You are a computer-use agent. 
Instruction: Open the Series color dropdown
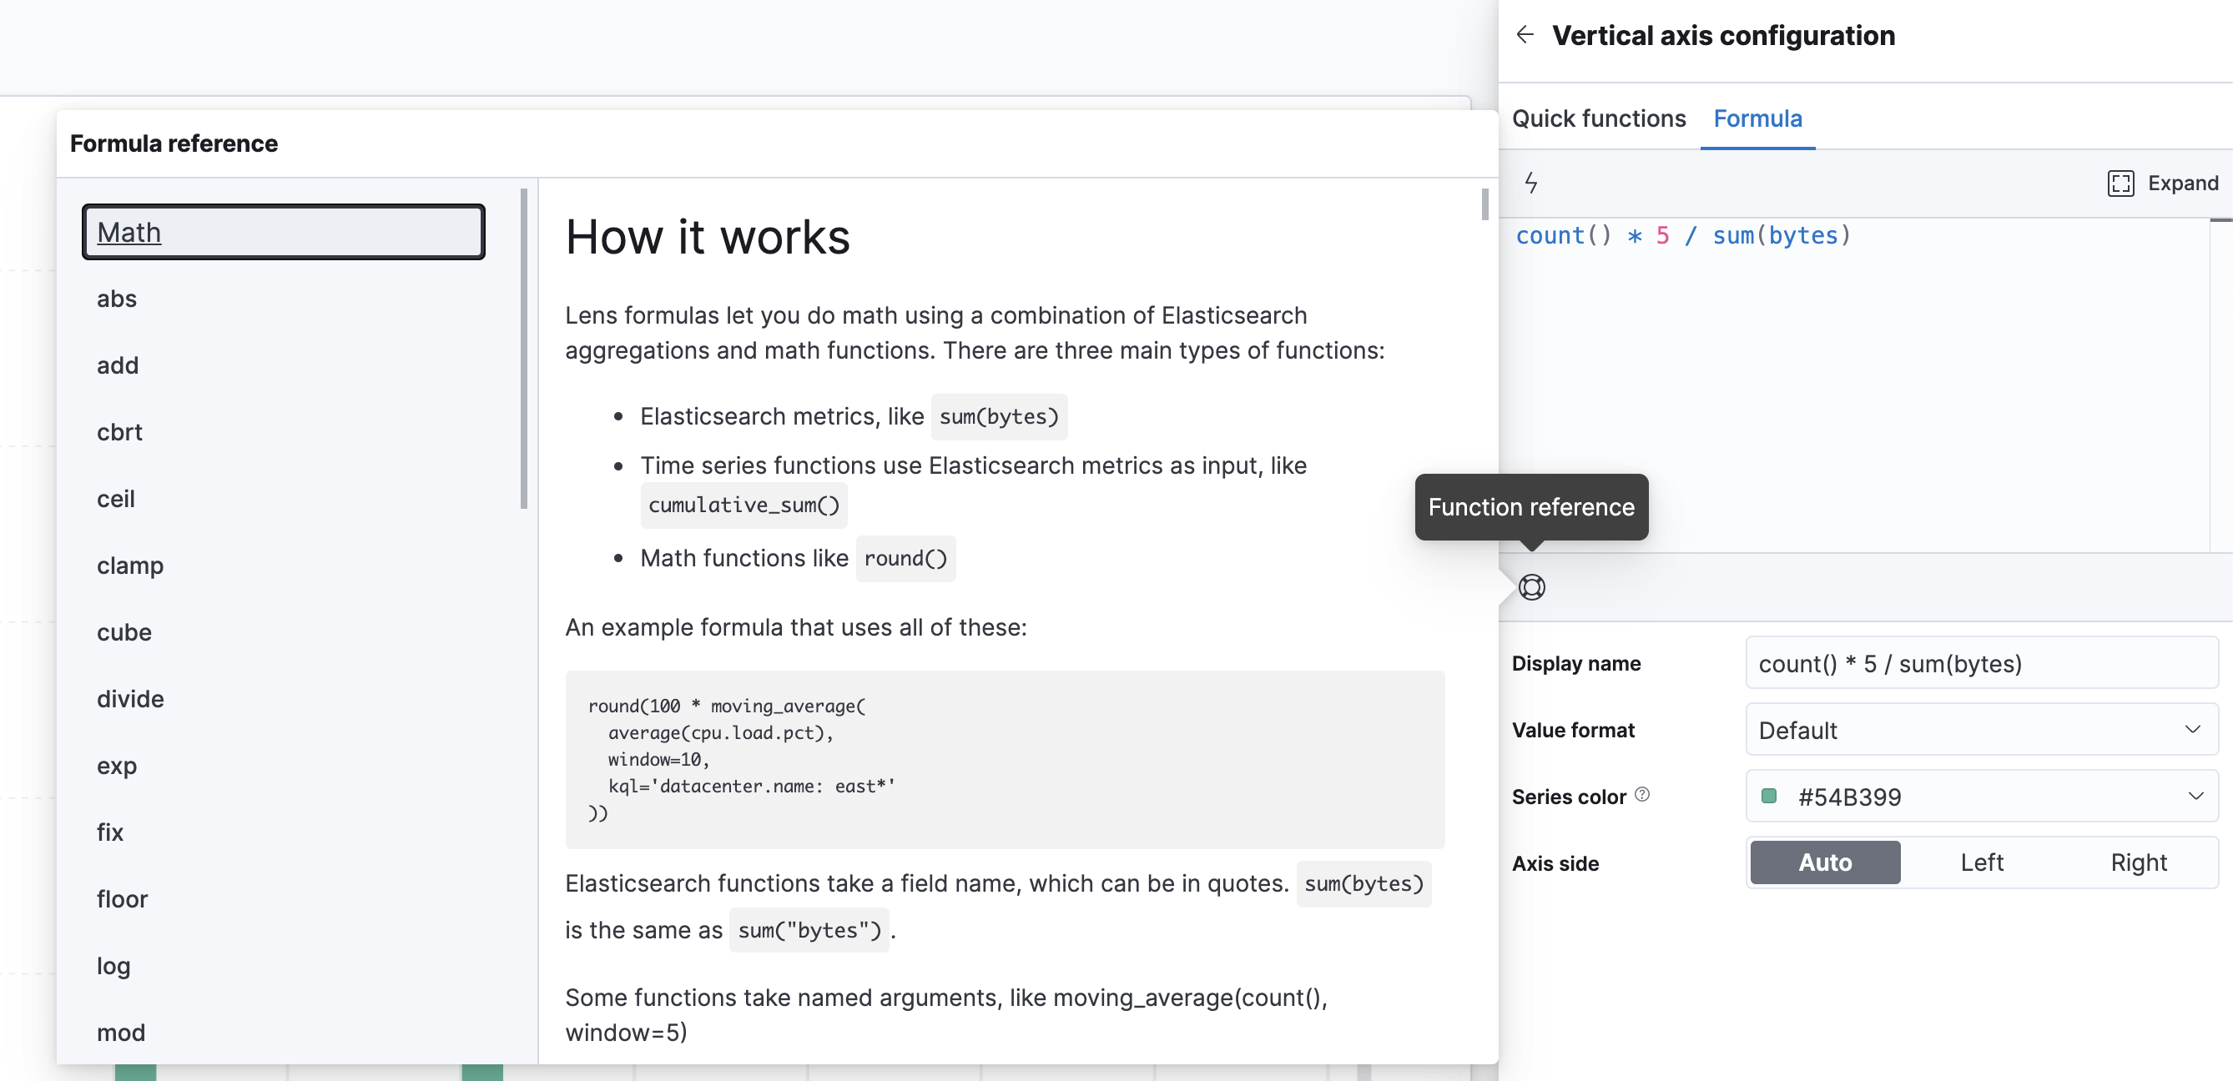tap(1981, 796)
